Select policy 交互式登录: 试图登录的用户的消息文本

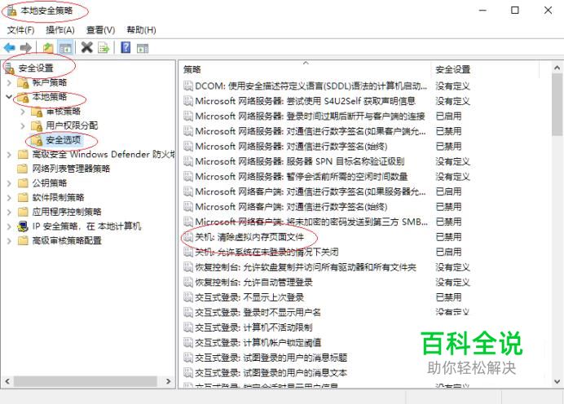pyautogui.click(x=271, y=373)
